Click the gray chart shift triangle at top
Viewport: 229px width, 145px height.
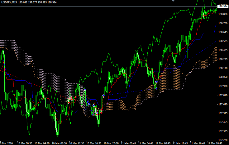click(173, 1)
